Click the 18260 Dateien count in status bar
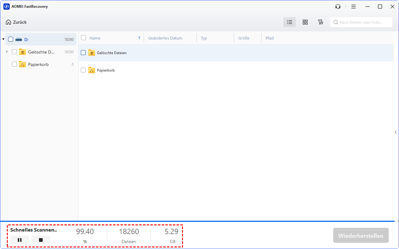The height and width of the screenshot is (249, 399). coord(129,232)
